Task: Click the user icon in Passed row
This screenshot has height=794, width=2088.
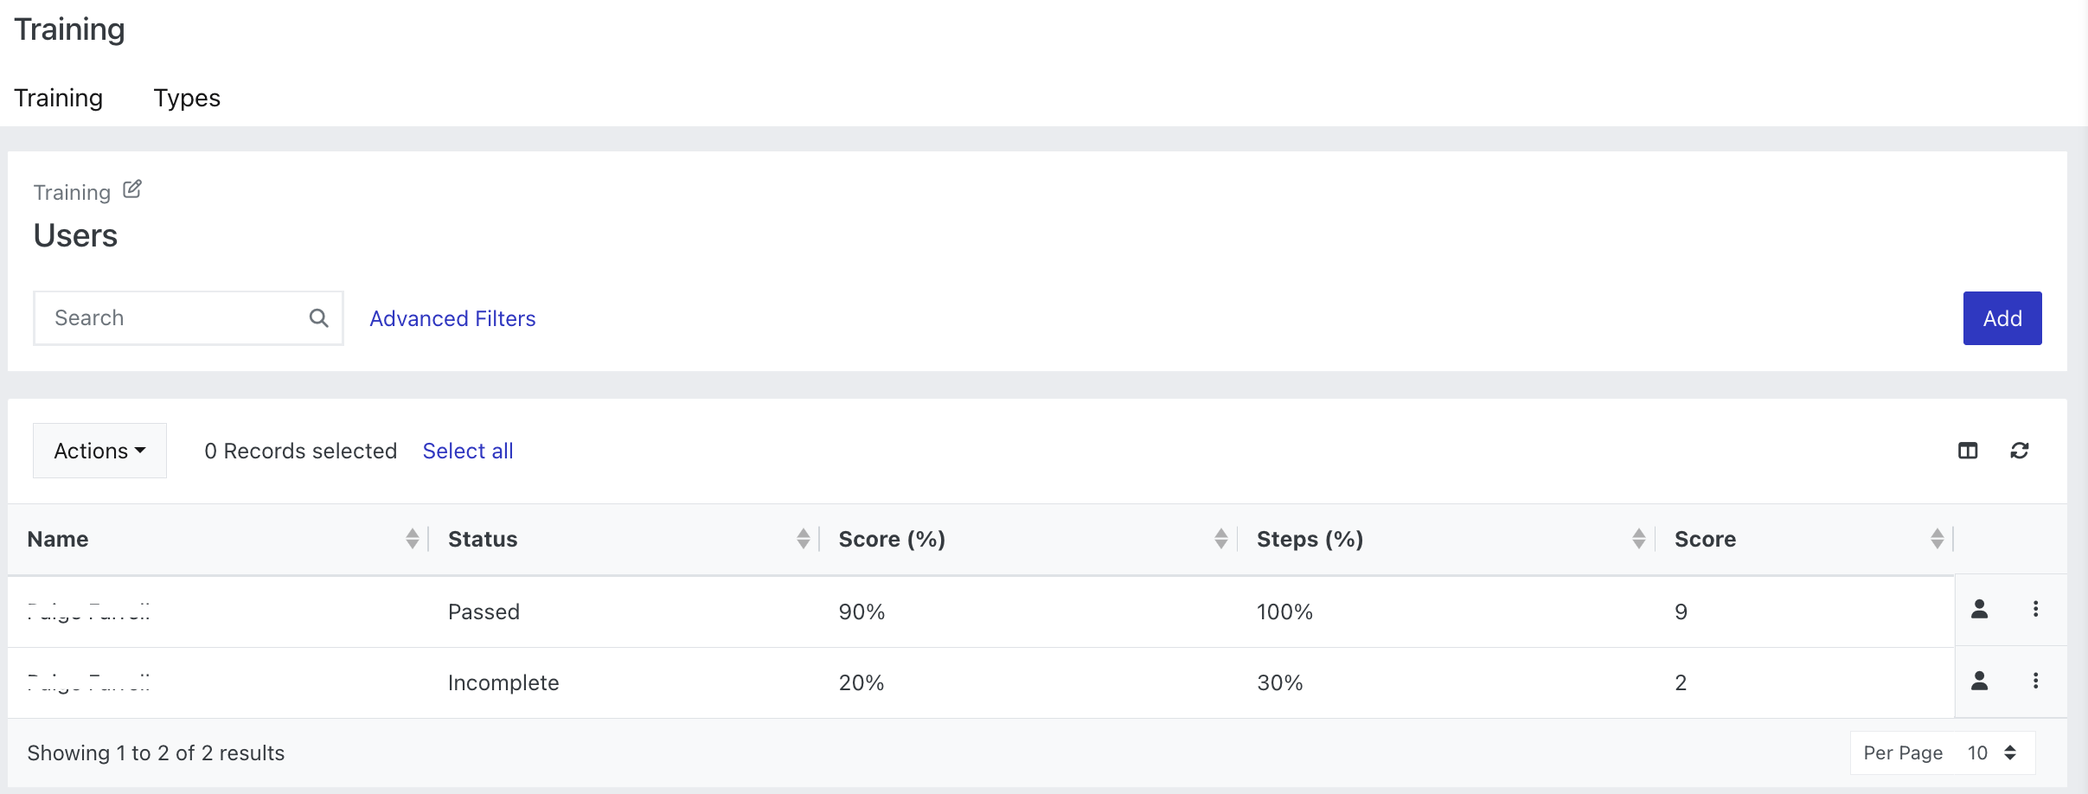Action: click(1979, 610)
